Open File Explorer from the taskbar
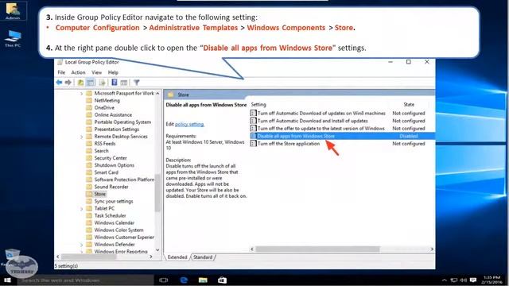 click(x=203, y=280)
